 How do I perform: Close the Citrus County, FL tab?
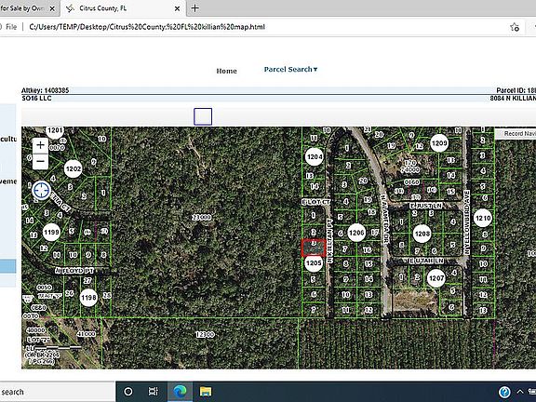pyautogui.click(x=177, y=8)
